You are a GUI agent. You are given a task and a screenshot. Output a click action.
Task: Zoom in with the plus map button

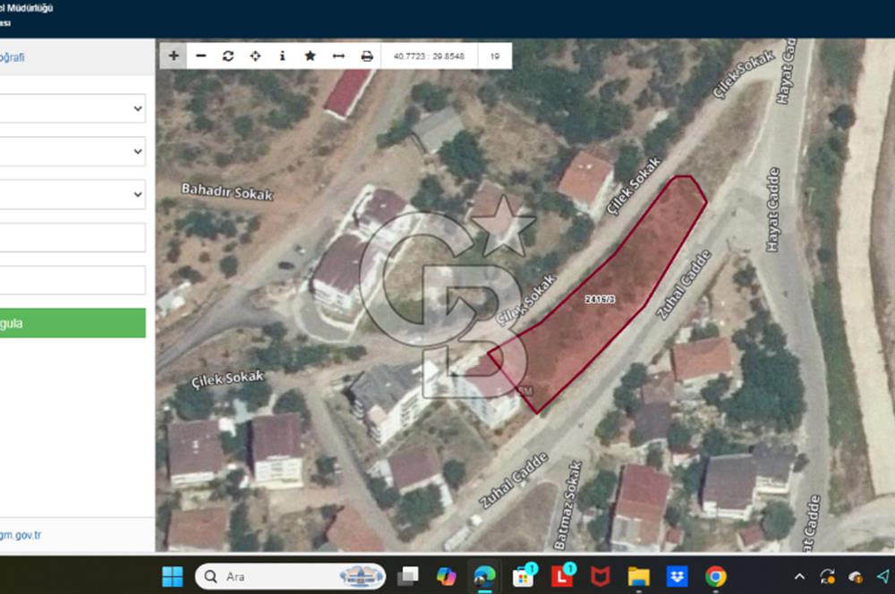[x=174, y=55]
